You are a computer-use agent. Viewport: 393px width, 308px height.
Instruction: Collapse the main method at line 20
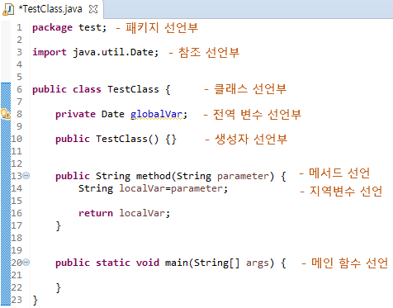coord(26,263)
